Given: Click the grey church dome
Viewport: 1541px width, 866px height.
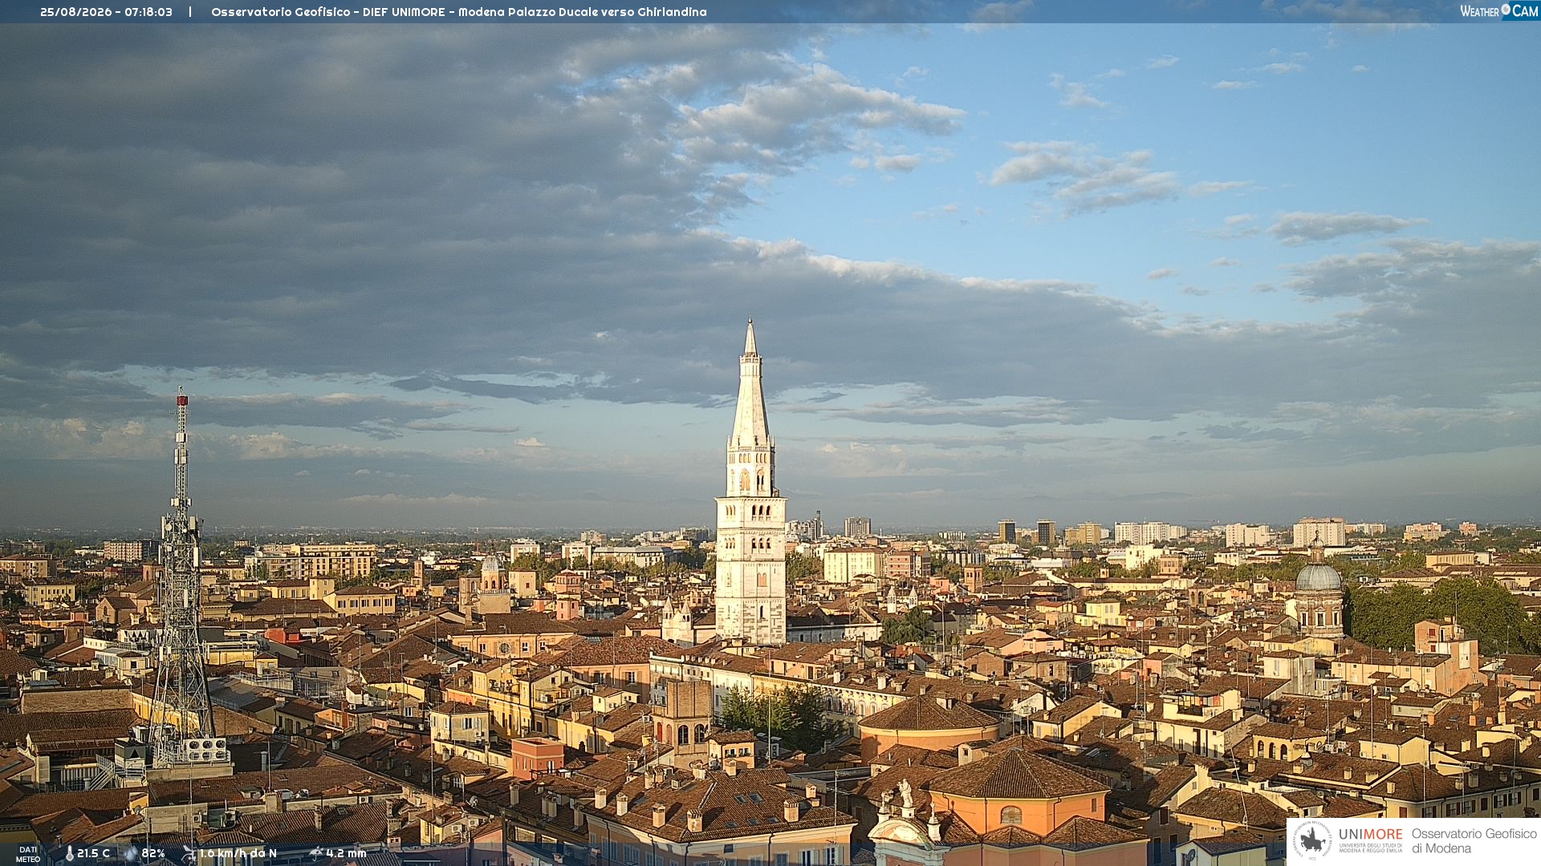Looking at the screenshot, I should [x=1318, y=577].
